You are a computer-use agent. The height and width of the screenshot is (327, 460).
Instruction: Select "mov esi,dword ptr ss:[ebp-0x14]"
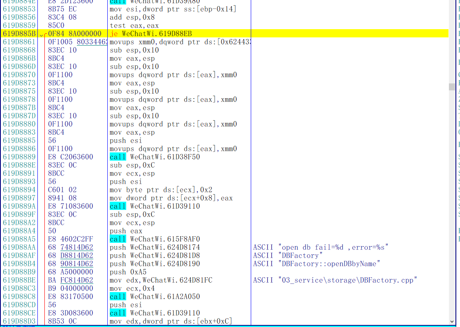pyautogui.click(x=173, y=9)
